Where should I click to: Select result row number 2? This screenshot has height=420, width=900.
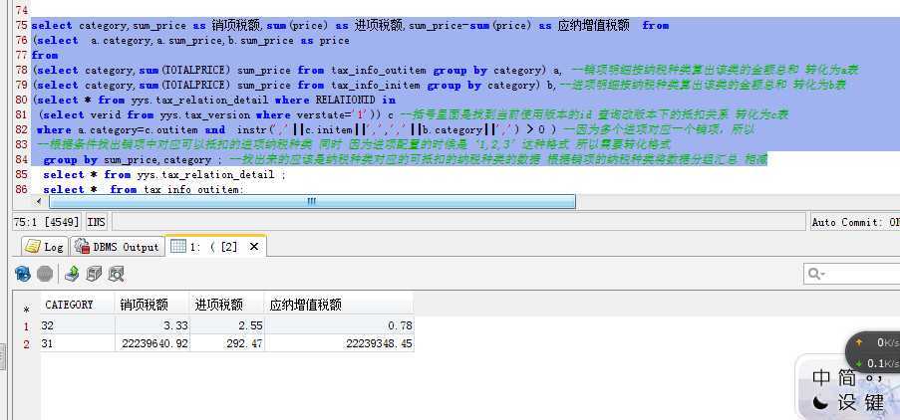[x=26, y=343]
